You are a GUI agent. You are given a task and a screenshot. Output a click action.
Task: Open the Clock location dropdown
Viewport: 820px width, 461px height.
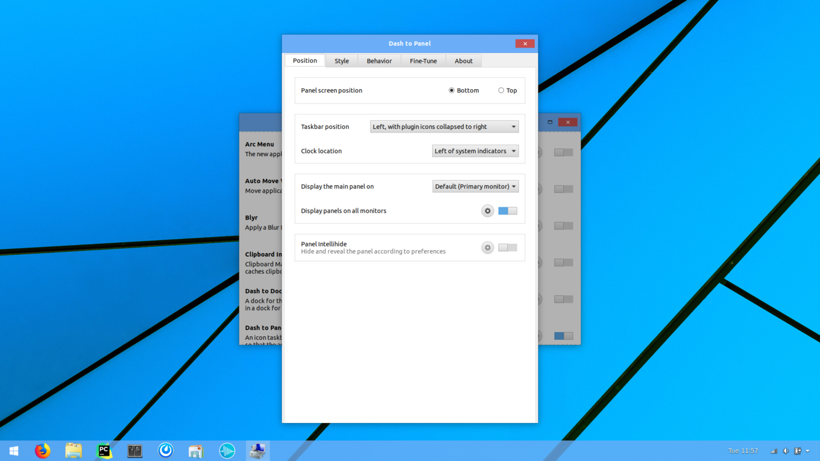pyautogui.click(x=475, y=151)
